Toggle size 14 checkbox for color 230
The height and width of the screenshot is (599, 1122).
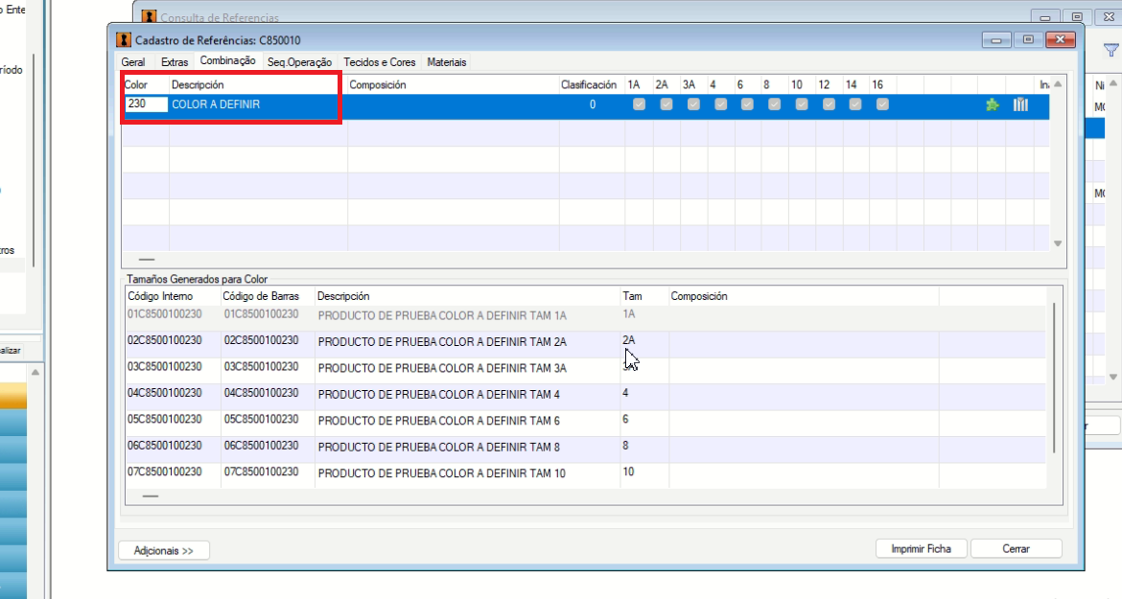point(855,104)
